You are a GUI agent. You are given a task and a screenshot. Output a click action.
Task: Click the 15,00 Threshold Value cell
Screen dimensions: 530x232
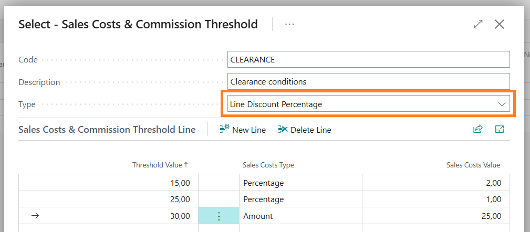coord(108,183)
